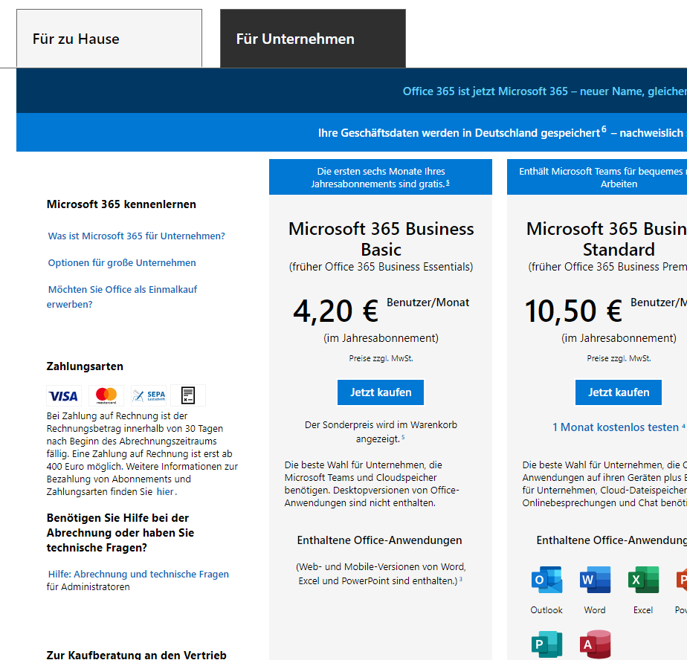
Task: Open 'Was ist Microsoft 365 für Unternehmen?' link
Action: [136, 236]
